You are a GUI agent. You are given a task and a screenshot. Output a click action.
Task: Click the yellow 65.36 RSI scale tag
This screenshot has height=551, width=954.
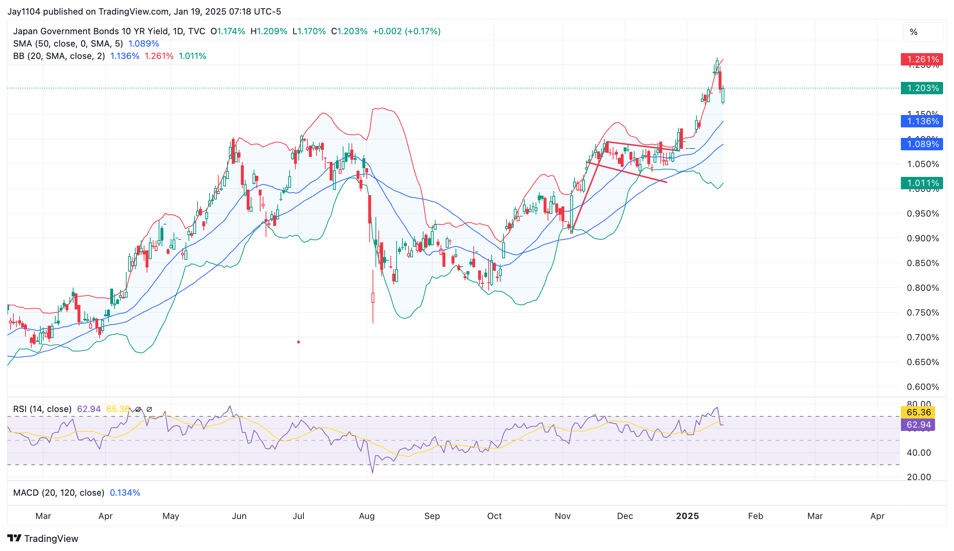click(x=918, y=412)
